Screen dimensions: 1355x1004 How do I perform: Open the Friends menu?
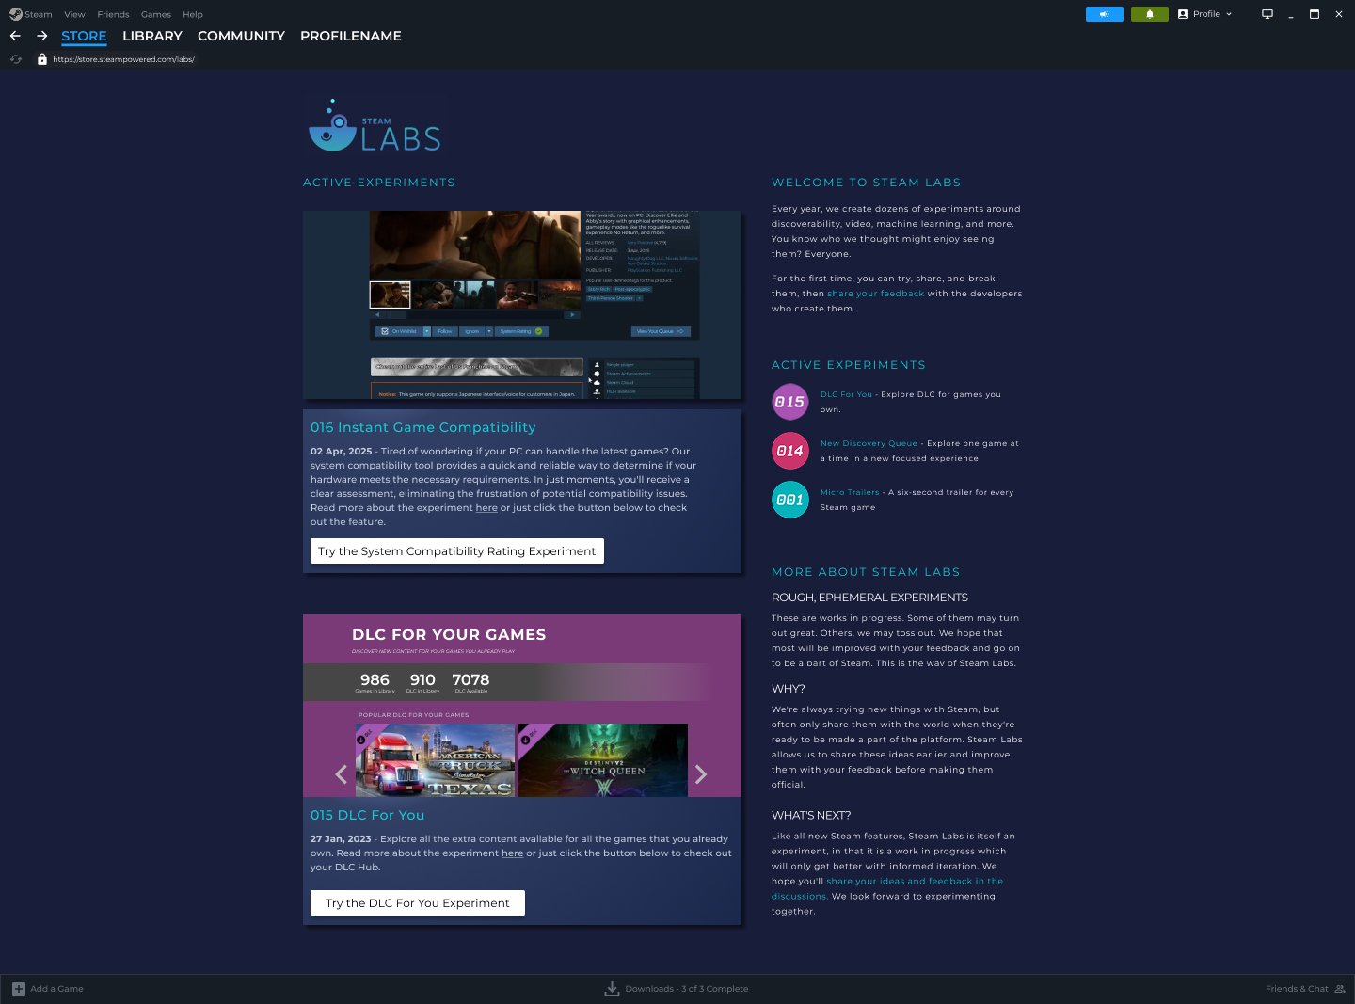coord(113,14)
